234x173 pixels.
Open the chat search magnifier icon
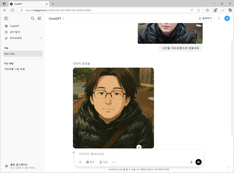click(33, 18)
